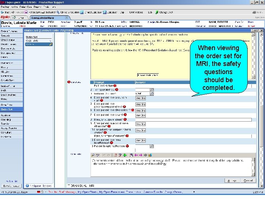Click the purple left arrow in comments toolbar

click(x=136, y=155)
